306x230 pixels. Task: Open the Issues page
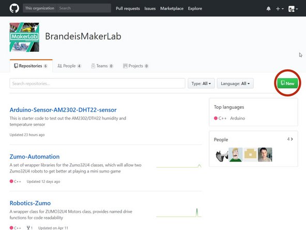point(150,8)
